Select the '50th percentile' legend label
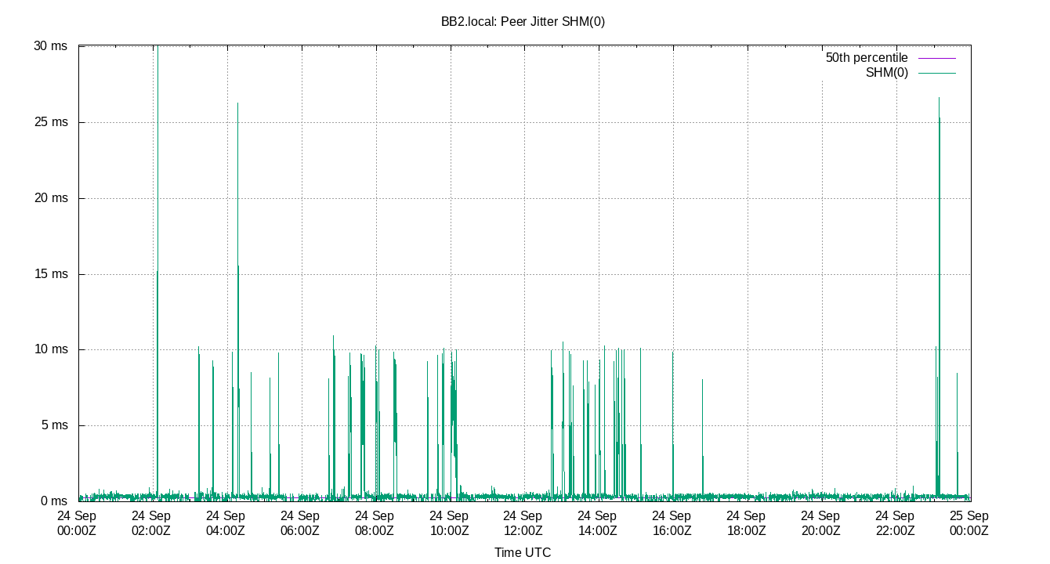Viewport: 1050px width, 564px height. (867, 58)
